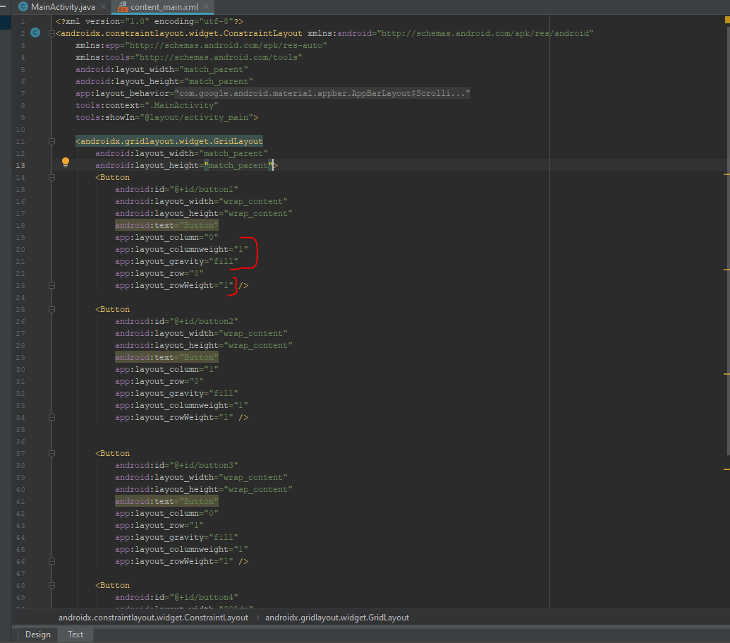Image resolution: width=730 pixels, height=643 pixels.
Task: Click the class gutter icon on line 2
Action: (35, 32)
